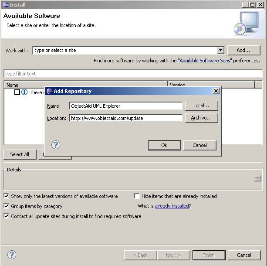
Task: Click the repository Location field
Action: point(126,118)
